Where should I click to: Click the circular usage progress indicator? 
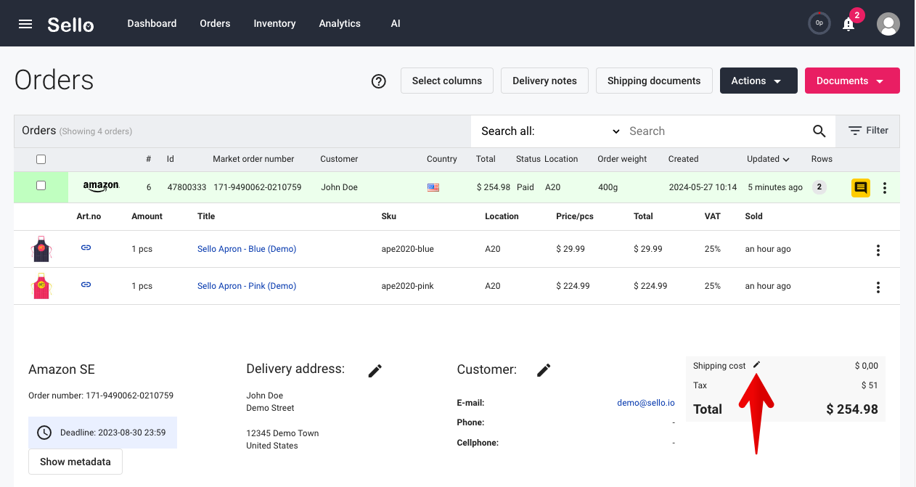tap(819, 23)
